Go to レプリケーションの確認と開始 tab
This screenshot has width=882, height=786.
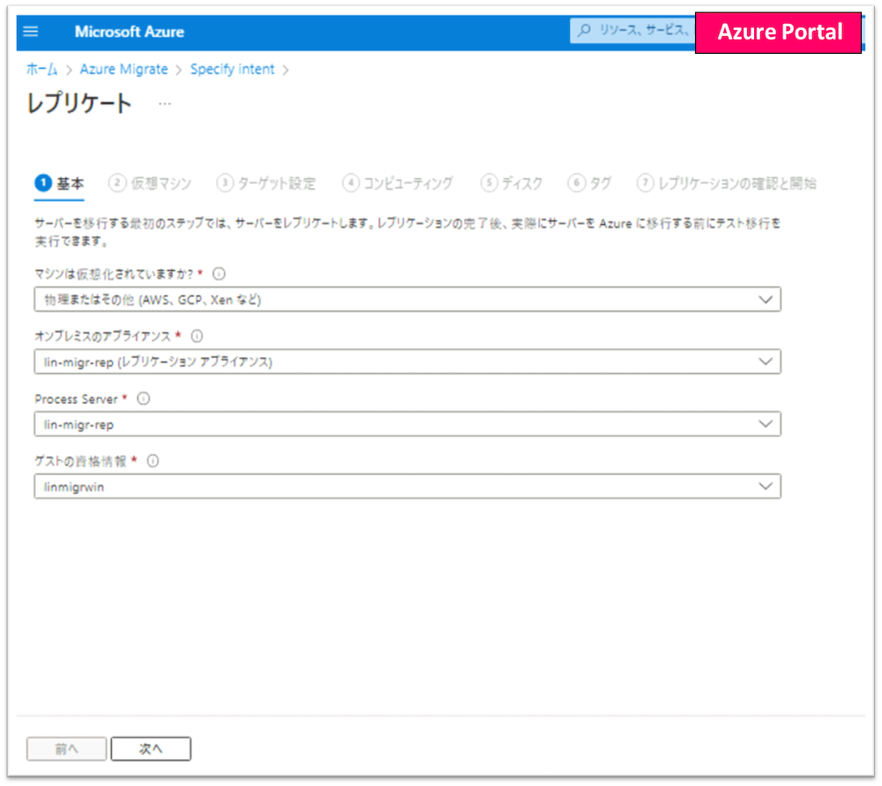[726, 183]
